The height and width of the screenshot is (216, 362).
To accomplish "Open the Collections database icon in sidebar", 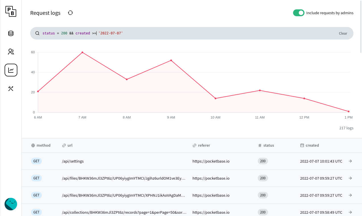I will (11, 34).
